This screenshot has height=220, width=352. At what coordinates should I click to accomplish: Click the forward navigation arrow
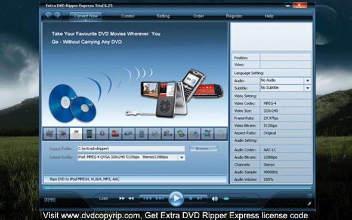tap(57, 16)
